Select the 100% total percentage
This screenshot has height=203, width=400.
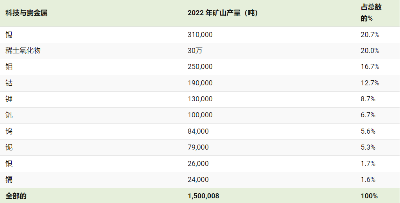coord(369,196)
